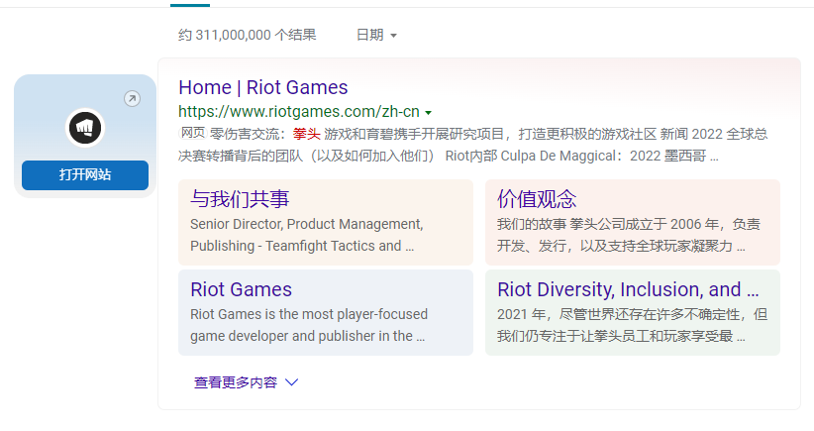Click the Riot Games fist logo icon
The width and height of the screenshot is (814, 431).
(x=85, y=127)
